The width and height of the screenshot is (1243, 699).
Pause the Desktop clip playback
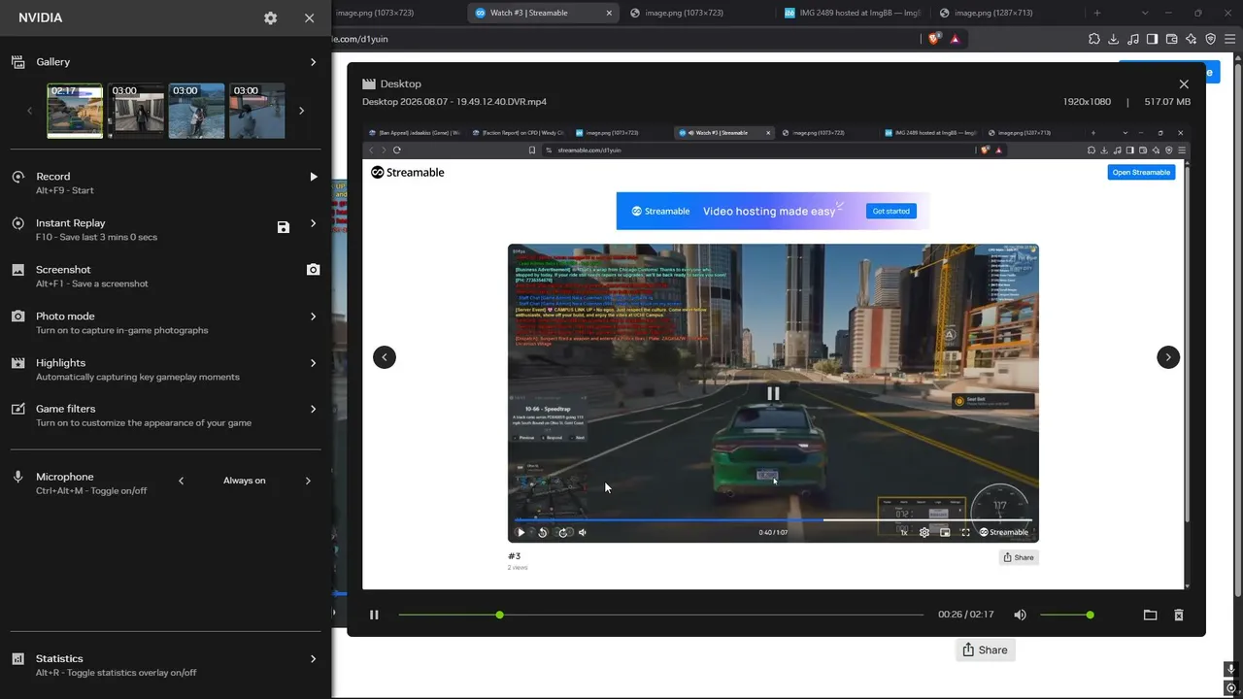[x=374, y=615]
